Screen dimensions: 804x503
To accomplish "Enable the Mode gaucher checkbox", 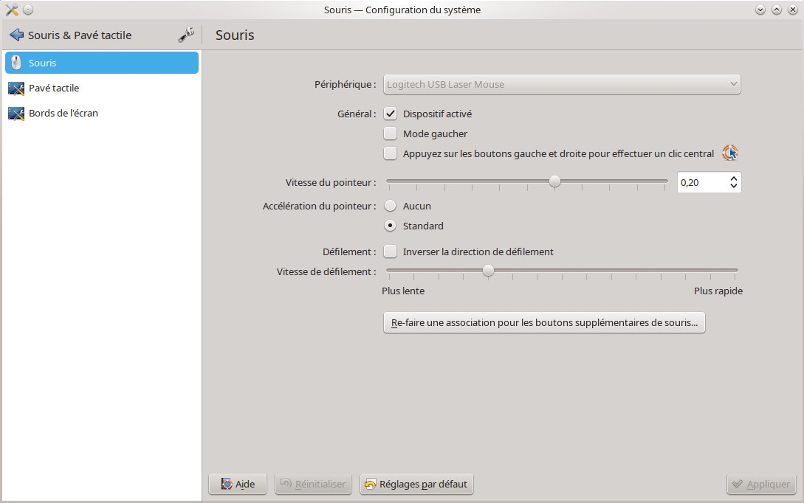I will point(391,133).
